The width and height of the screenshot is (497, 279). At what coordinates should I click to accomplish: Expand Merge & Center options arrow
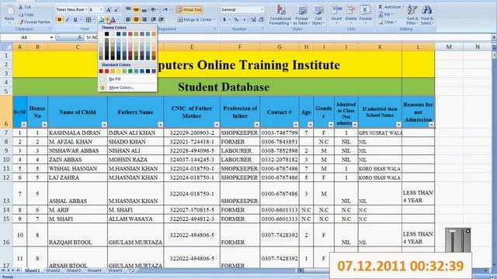(x=214, y=19)
